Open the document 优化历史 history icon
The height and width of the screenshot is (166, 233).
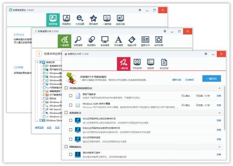coord(164,64)
